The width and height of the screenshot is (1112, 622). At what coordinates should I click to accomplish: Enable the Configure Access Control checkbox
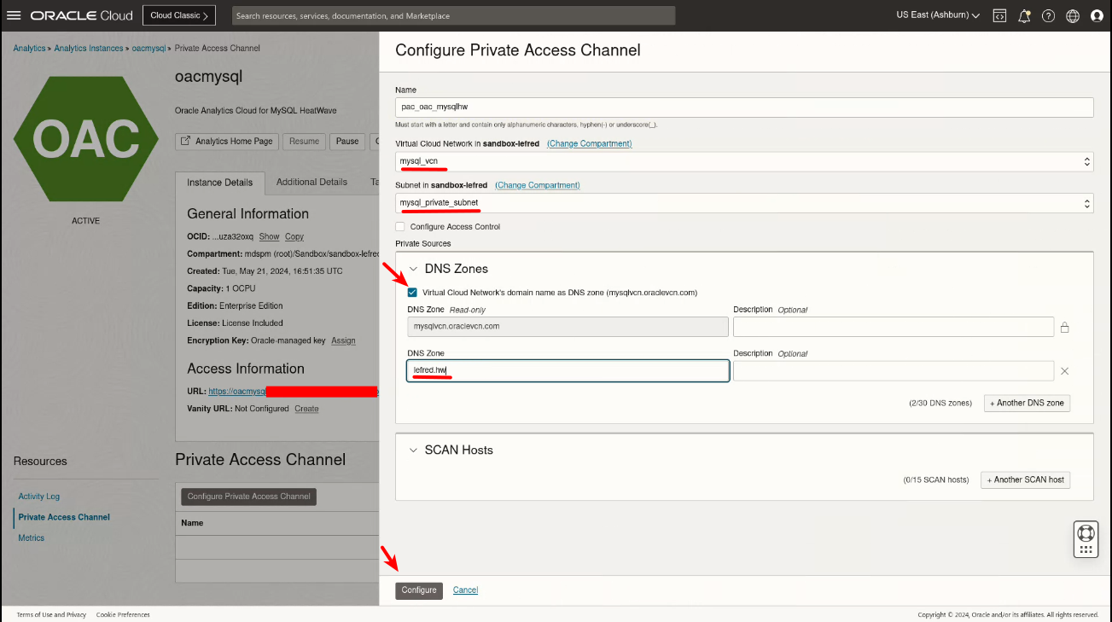(400, 227)
